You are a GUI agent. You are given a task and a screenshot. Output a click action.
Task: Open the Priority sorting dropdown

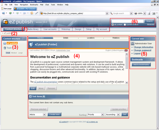103,115
